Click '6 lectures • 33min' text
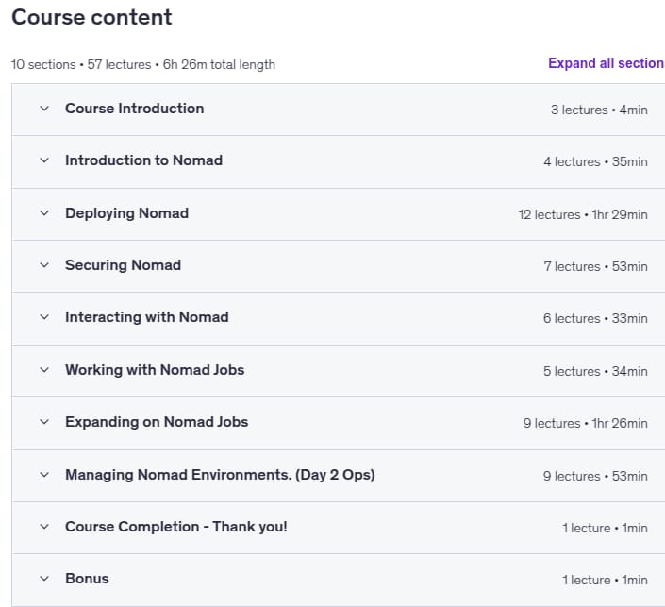This screenshot has width=665, height=607. pos(595,318)
